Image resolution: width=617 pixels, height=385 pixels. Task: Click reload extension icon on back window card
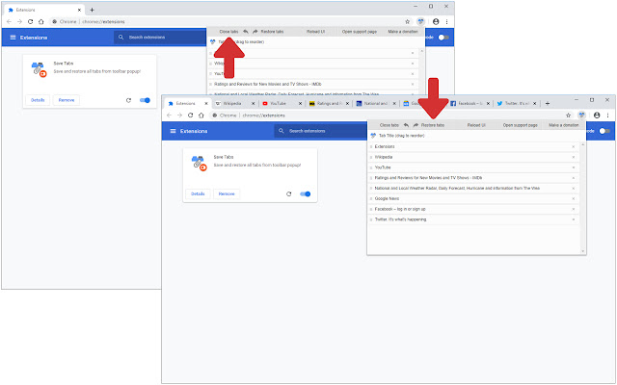coord(128,100)
